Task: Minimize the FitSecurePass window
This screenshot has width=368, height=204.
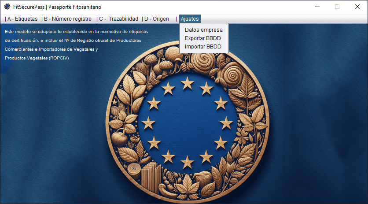Action: pyautogui.click(x=317, y=7)
